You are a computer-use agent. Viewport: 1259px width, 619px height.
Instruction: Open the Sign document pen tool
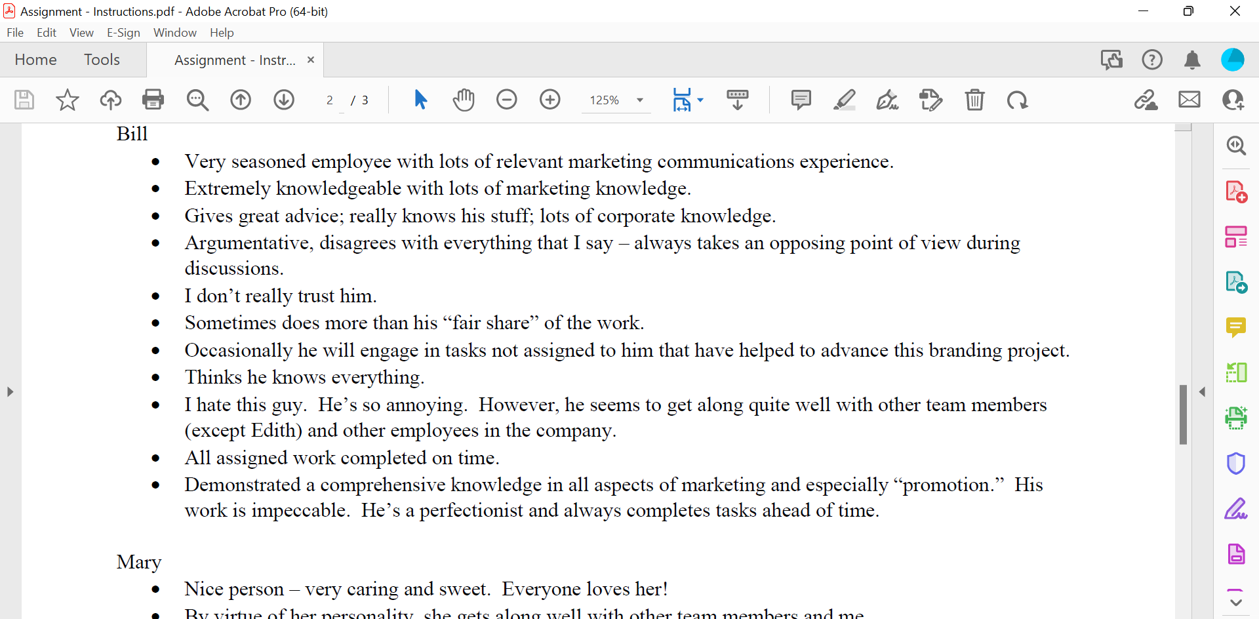888,100
